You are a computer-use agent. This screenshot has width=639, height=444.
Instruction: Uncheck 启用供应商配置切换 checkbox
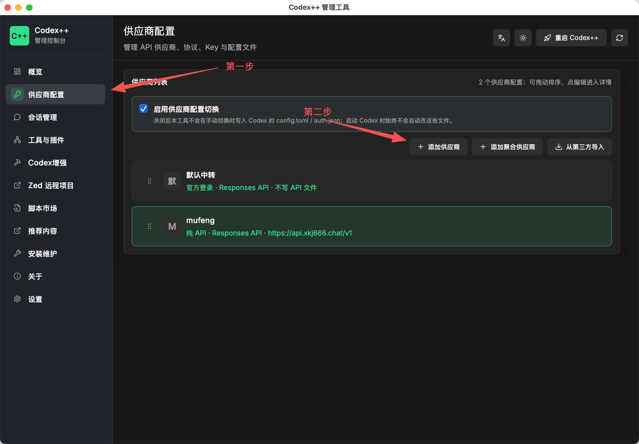tap(143, 109)
